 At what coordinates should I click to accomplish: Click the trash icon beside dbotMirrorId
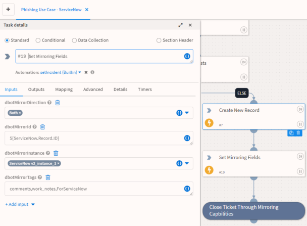[42, 127]
